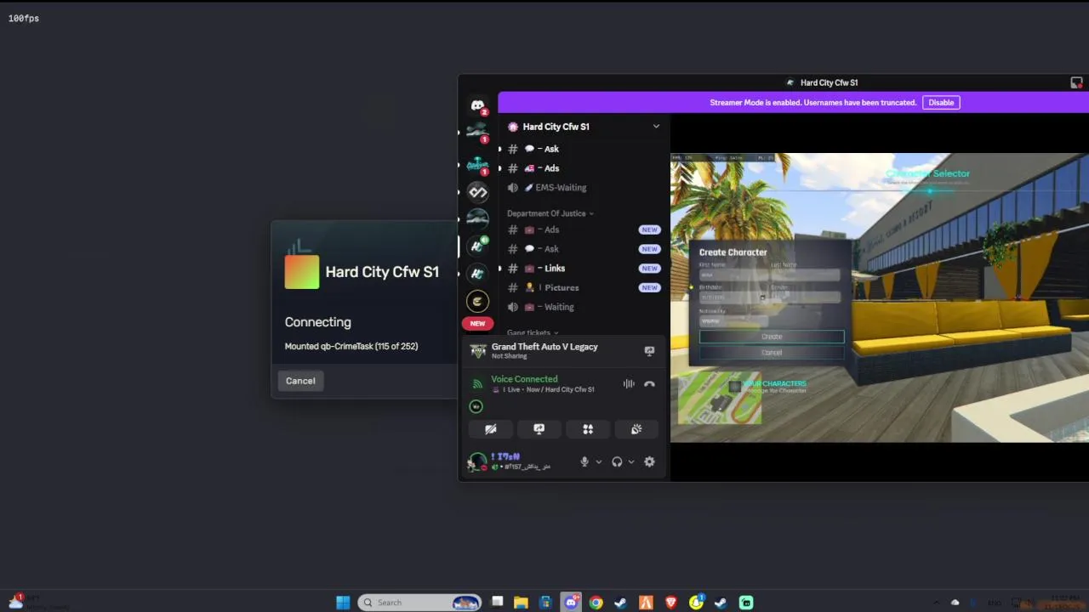Open Discord User Settings gear
Screen dimensions: 1089x612
point(649,462)
